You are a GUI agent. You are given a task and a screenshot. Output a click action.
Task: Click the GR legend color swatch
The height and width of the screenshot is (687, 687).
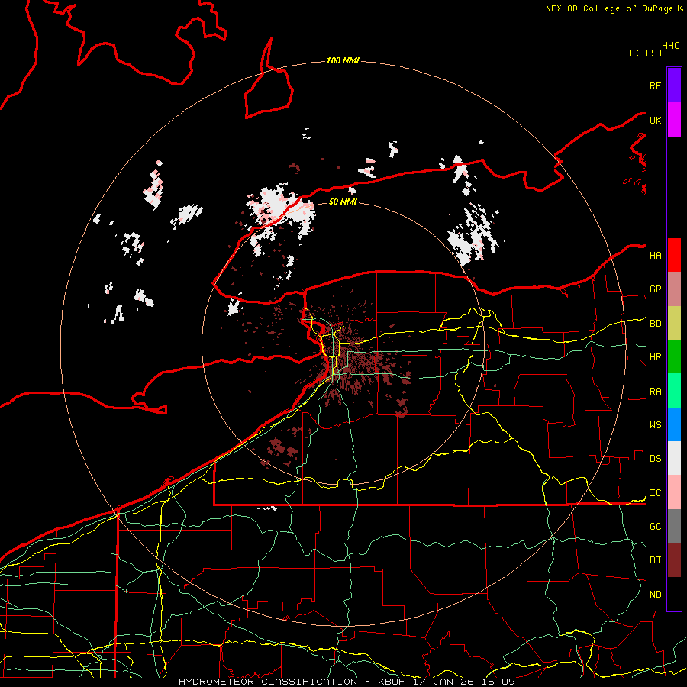point(674,289)
